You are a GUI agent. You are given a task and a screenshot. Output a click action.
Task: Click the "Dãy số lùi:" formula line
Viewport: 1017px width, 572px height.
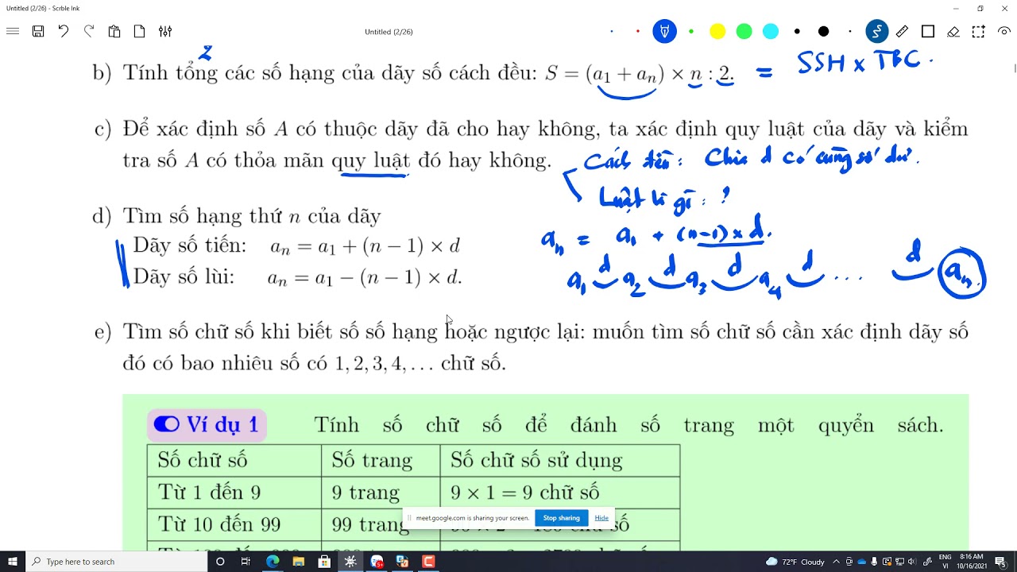(297, 277)
